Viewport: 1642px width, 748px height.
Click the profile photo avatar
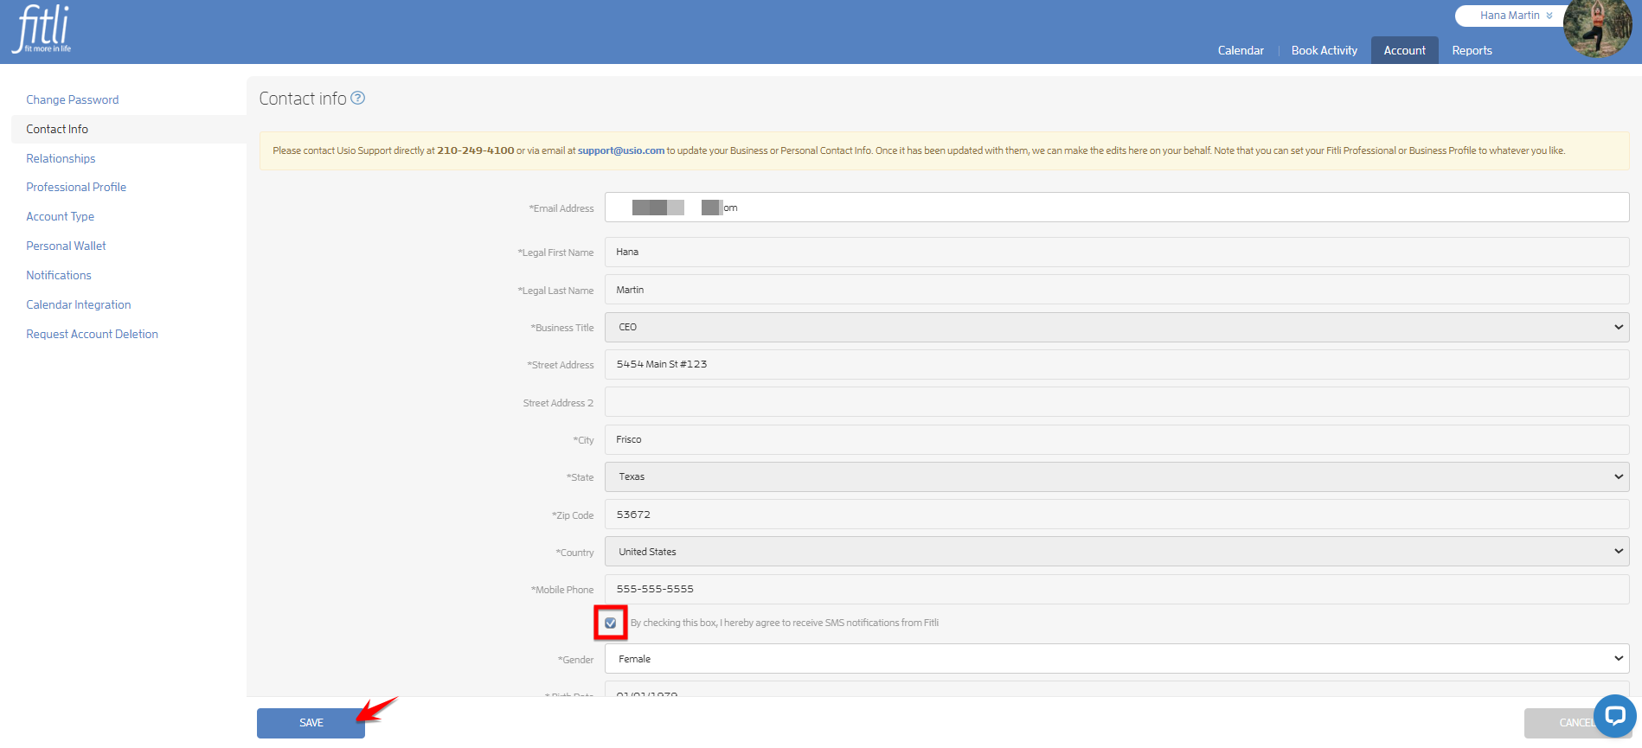(x=1597, y=28)
